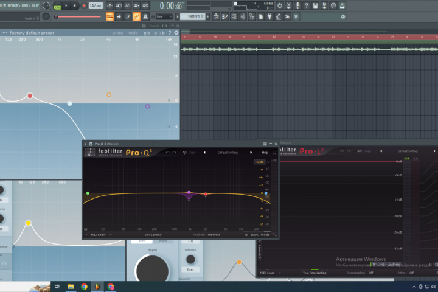Select the purple EQ band node in Pro-Q 3
The image size is (438, 292).
(189, 192)
